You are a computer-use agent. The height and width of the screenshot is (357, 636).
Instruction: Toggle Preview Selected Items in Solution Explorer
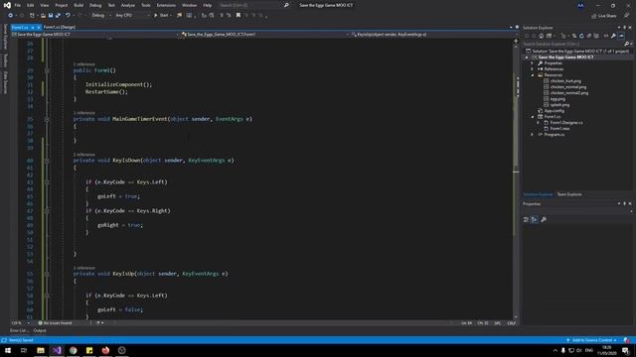(621, 36)
